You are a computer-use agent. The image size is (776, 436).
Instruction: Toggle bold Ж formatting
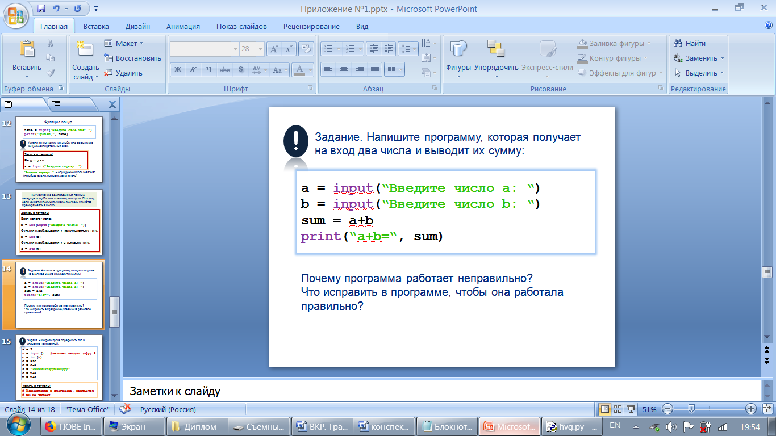pyautogui.click(x=178, y=70)
